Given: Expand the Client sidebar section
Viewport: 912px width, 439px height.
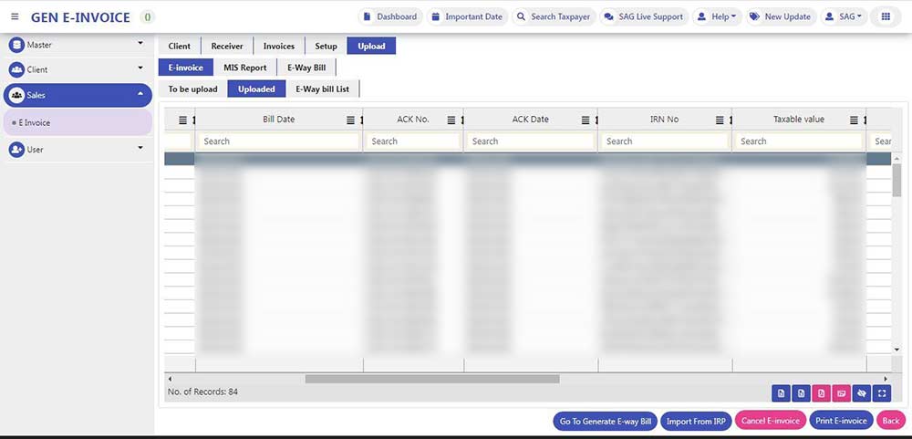Looking at the screenshot, I should click(140, 68).
